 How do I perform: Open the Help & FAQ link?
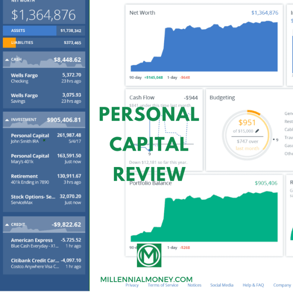click(x=253, y=285)
